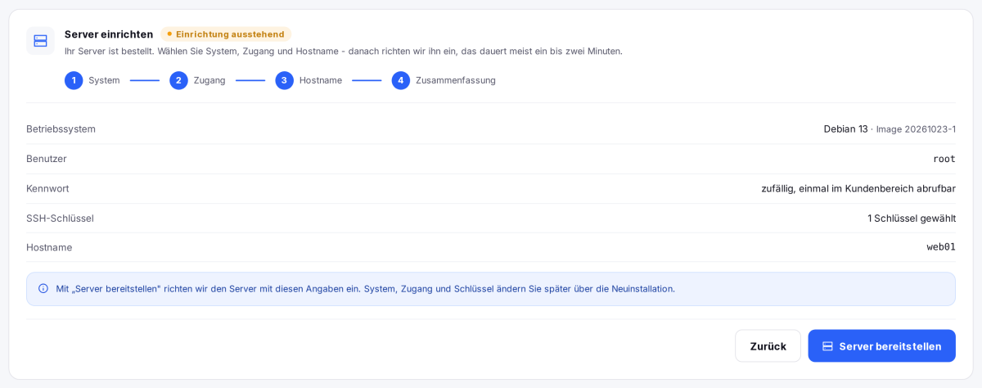The height and width of the screenshot is (388, 982).
Task: Go to step 3 Hostname
Action: pyautogui.click(x=309, y=80)
